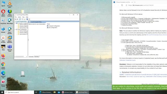This screenshot has width=167, height=94.
Task: Open Firefox desktop shortcut
Action: [3, 56]
